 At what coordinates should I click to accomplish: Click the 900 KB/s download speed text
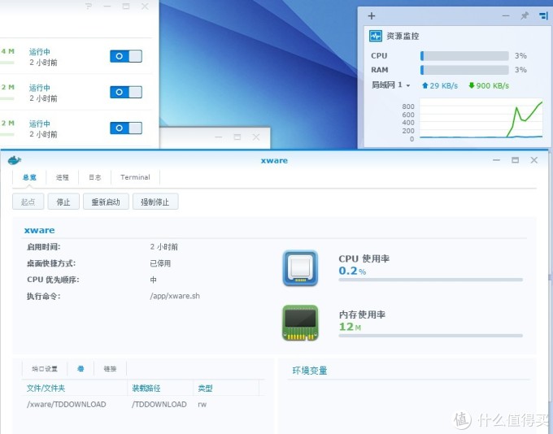tap(493, 85)
